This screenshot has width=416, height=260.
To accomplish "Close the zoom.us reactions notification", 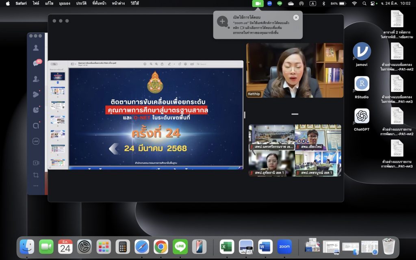I will pos(296,17).
